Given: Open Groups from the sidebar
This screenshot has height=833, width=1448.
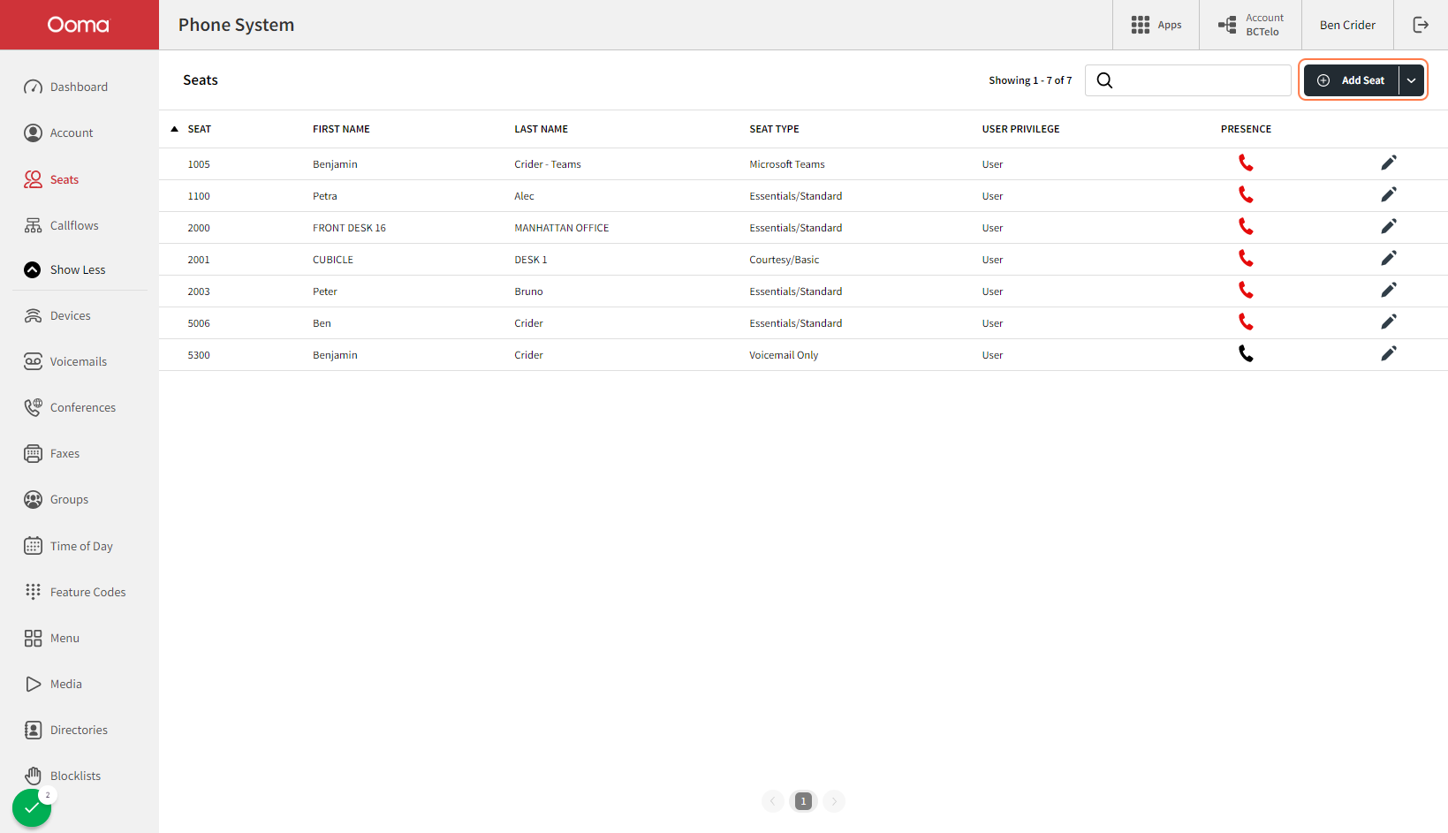Looking at the screenshot, I should click(57, 499).
